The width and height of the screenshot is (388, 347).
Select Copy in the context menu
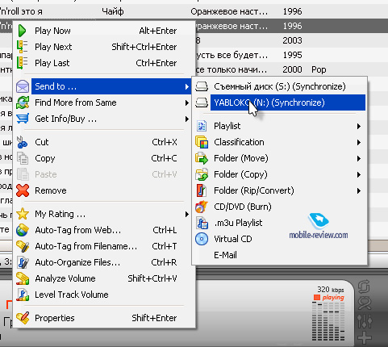[104, 158]
